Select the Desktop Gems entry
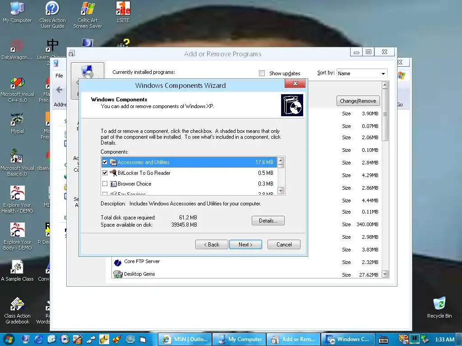This screenshot has width=462, height=346. click(139, 274)
